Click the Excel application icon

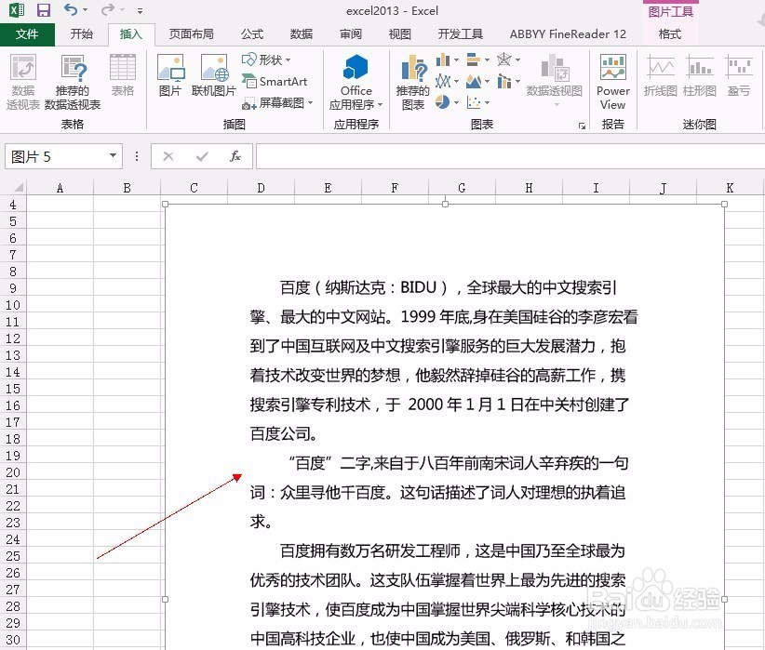(17, 10)
